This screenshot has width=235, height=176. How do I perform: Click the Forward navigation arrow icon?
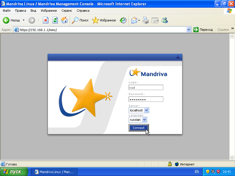(x=32, y=20)
